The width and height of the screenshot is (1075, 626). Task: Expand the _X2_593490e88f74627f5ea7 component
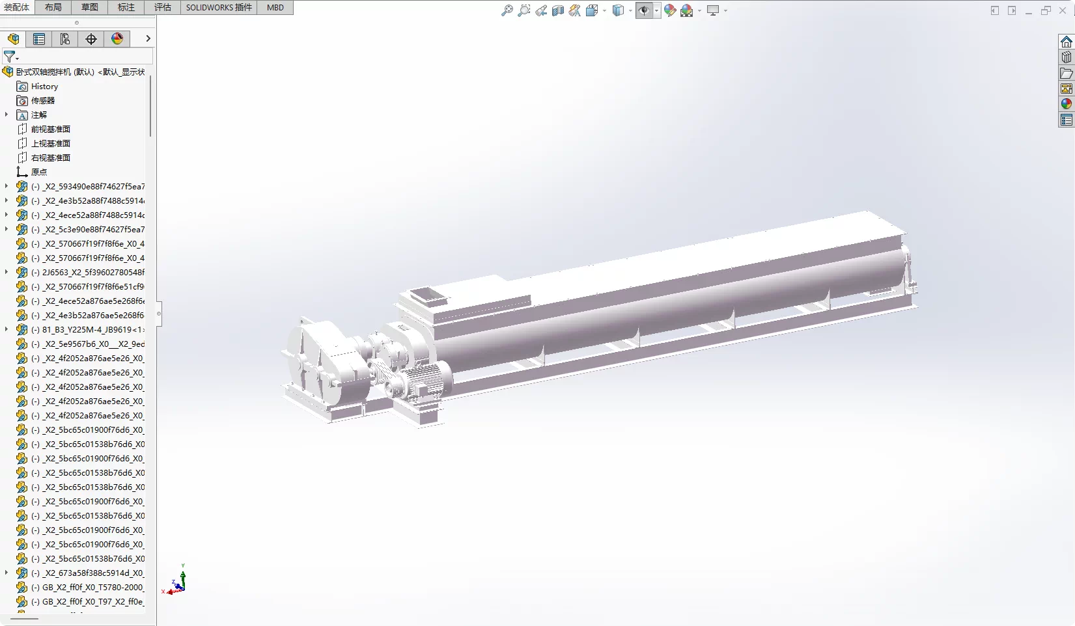(x=7, y=186)
